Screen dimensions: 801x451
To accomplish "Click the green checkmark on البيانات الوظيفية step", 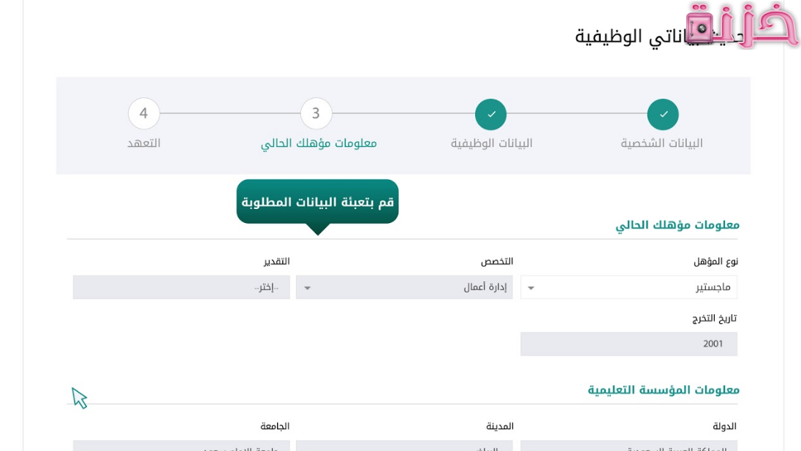I will click(490, 113).
